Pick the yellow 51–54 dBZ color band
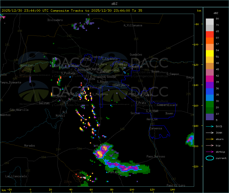 pyautogui.click(x=210, y=54)
